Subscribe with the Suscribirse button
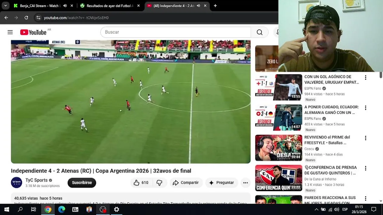 (82, 182)
